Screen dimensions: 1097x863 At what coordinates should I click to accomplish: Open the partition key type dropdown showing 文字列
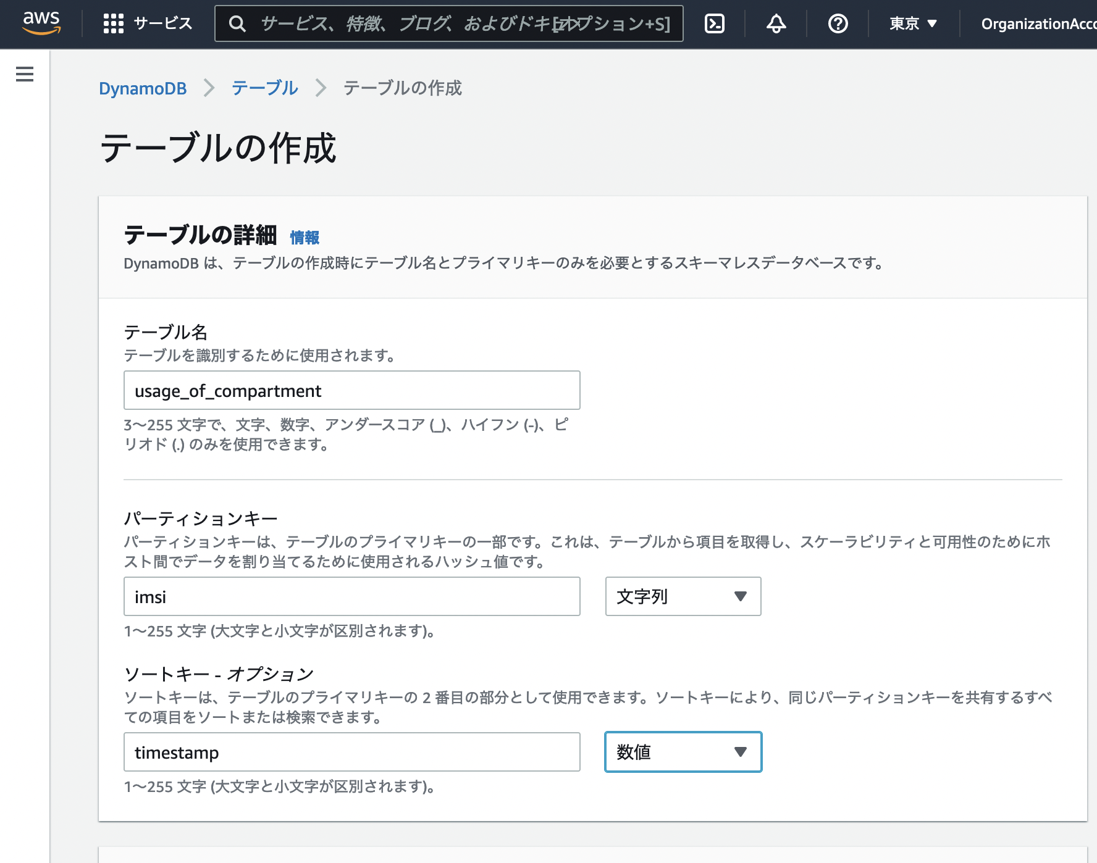pyautogui.click(x=683, y=596)
